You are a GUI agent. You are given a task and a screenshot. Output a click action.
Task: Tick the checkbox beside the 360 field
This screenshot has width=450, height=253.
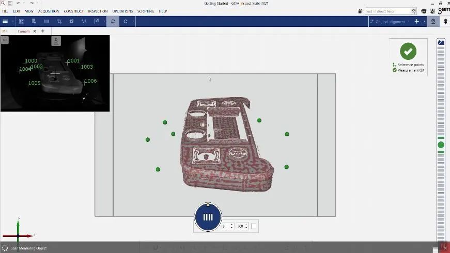254,226
